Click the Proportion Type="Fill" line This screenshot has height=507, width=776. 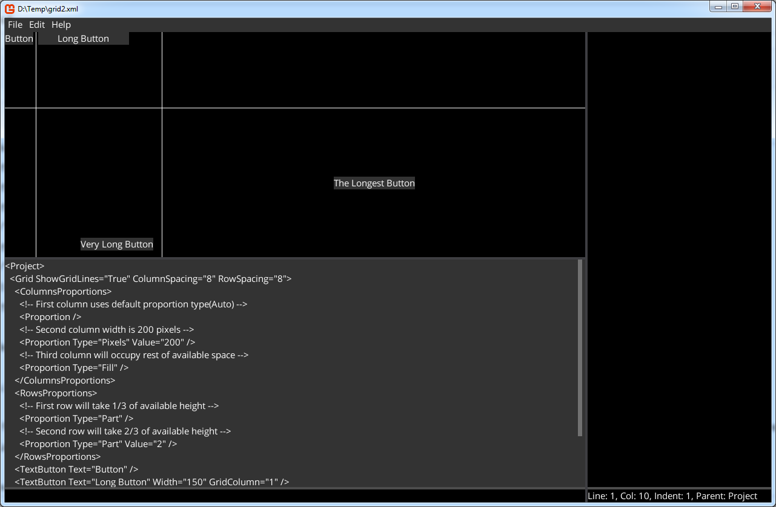pos(74,368)
